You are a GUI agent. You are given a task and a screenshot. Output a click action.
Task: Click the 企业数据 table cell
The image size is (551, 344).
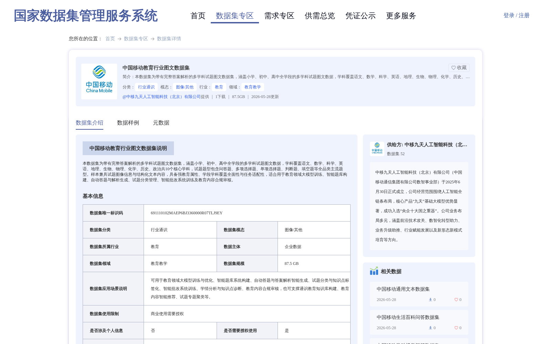coord(314,247)
